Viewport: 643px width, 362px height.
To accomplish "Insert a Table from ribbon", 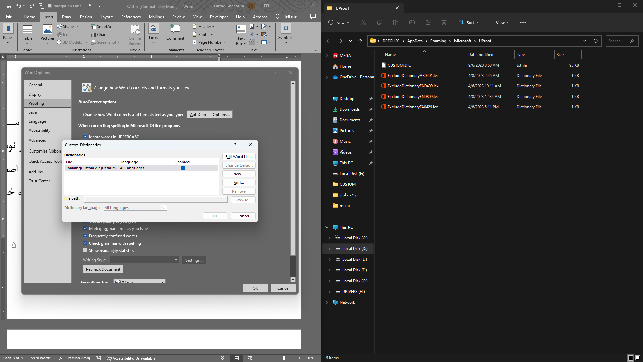I will pos(28,34).
